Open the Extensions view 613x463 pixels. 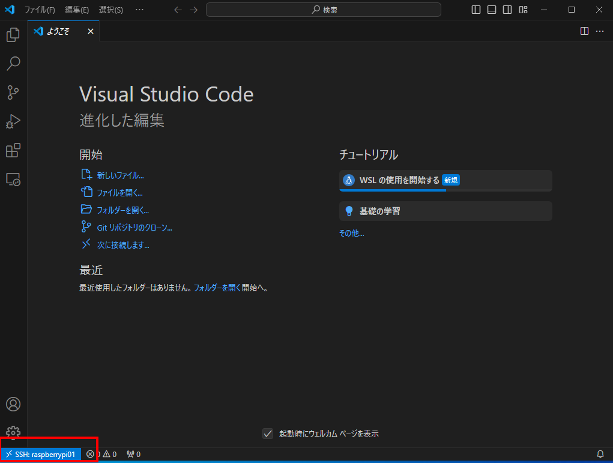click(x=13, y=150)
